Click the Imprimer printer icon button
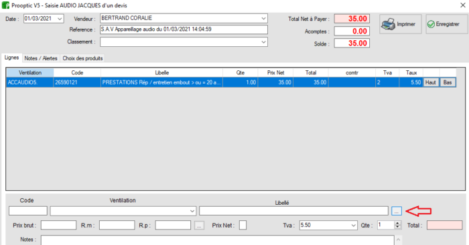The image size is (469, 245). pyautogui.click(x=401, y=24)
